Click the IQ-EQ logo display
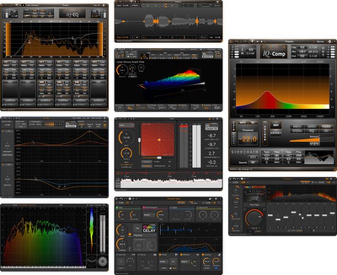 click(73, 14)
